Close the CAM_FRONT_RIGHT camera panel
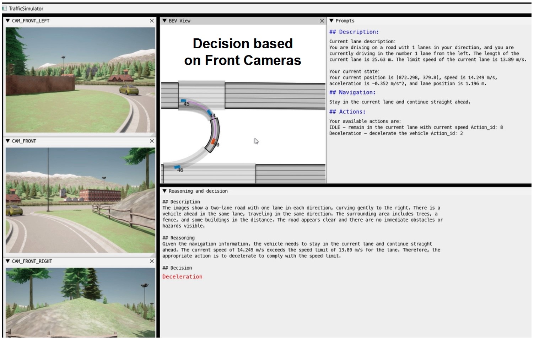The image size is (534, 339). click(x=152, y=261)
